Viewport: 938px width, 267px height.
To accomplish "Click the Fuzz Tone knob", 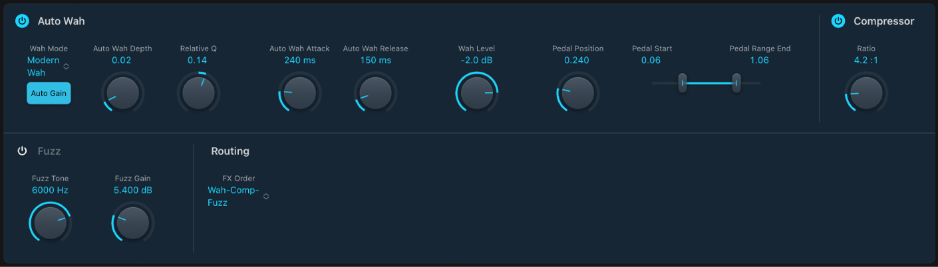I will click(x=50, y=222).
